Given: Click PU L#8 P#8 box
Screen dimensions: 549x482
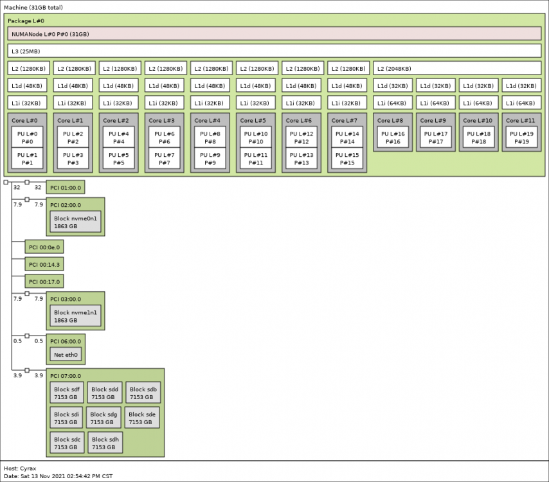Looking at the screenshot, I should point(210,138).
